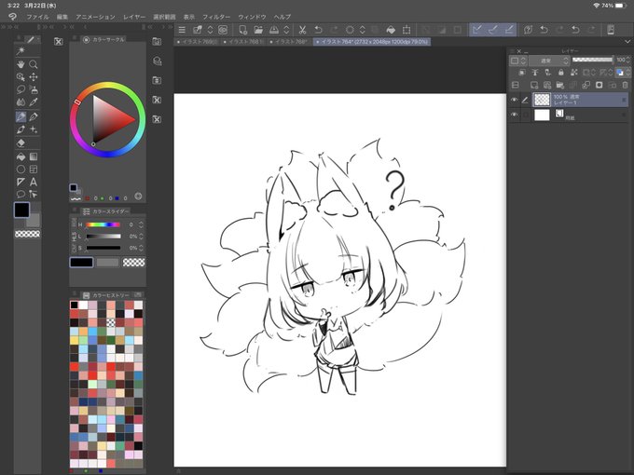Screen dimensions: 634x475
Task: Select the transparent color checkered swatch below colors
Action: (x=27, y=234)
